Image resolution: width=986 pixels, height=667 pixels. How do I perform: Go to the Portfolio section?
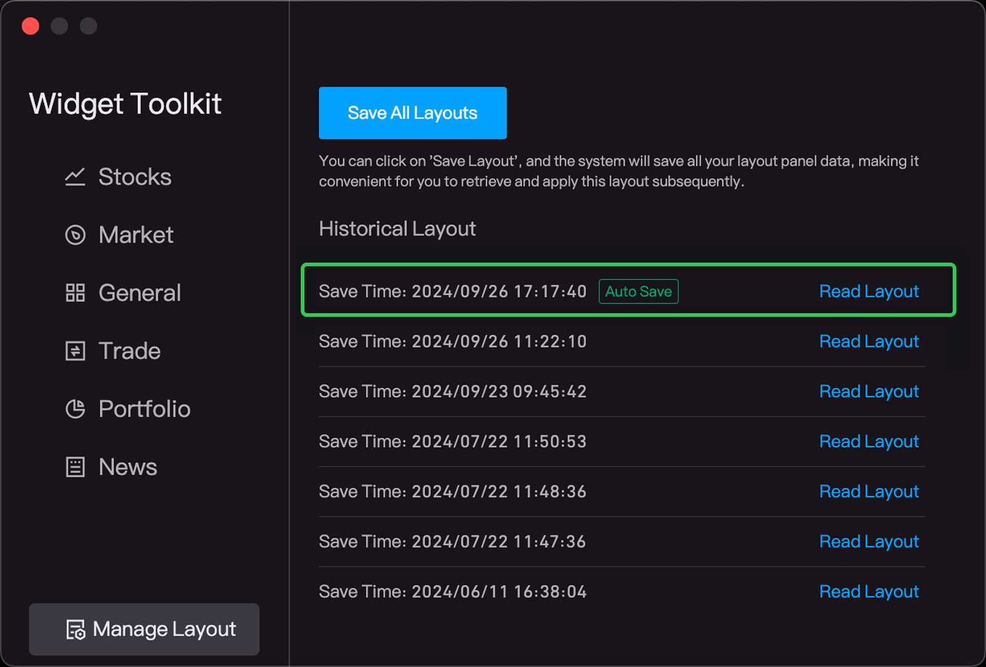(x=144, y=409)
